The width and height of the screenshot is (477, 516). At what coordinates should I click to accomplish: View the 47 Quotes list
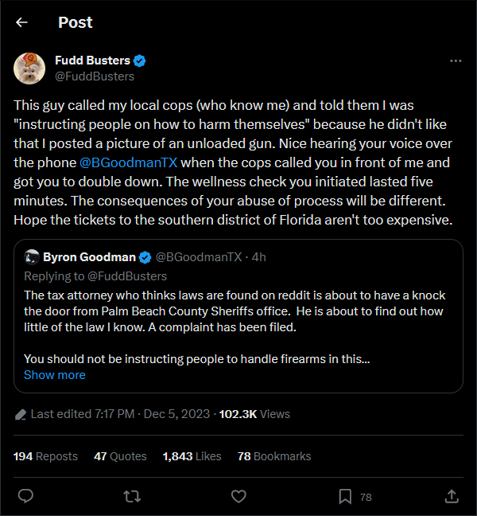pyautogui.click(x=120, y=456)
